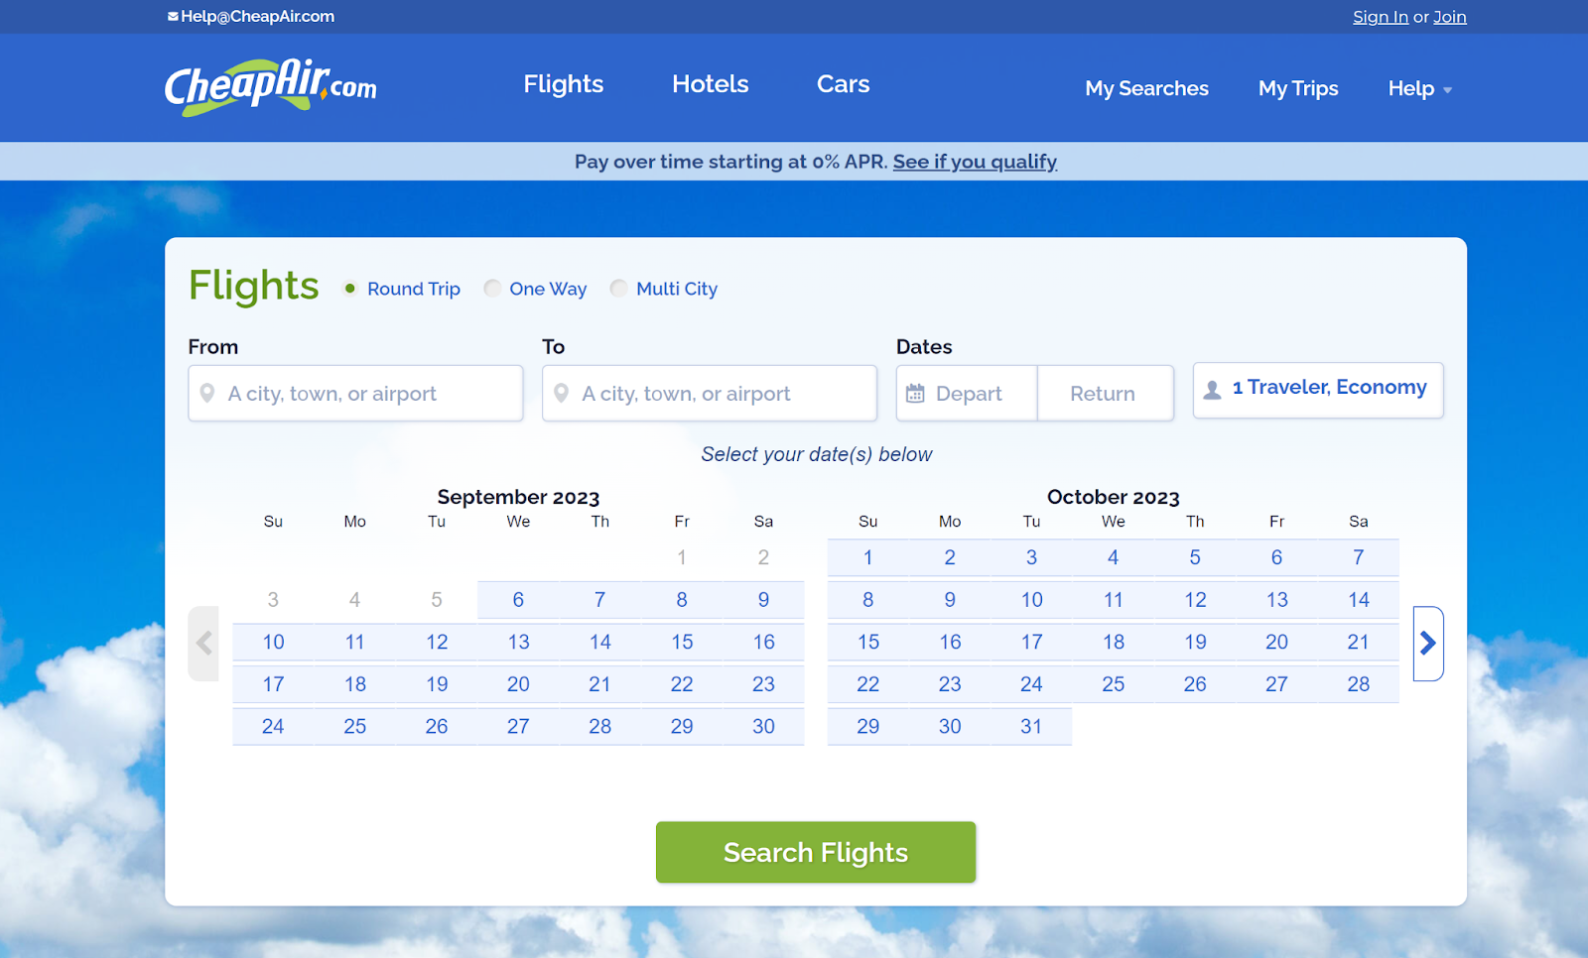Viewport: 1588px width, 958px height.
Task: Open My Trips in the header
Action: coord(1298,88)
